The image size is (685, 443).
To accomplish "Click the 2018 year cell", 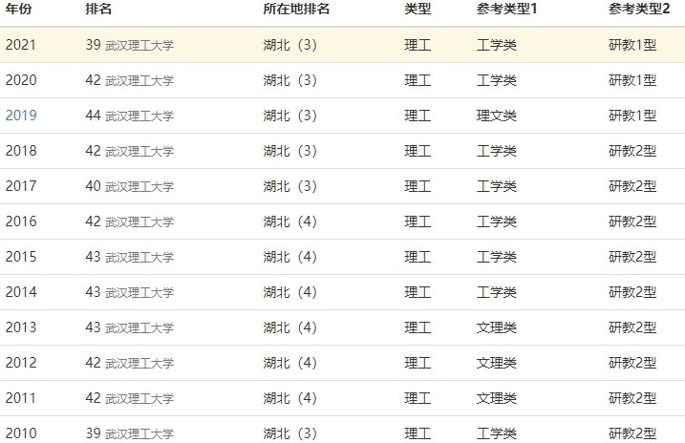I will coord(21,151).
